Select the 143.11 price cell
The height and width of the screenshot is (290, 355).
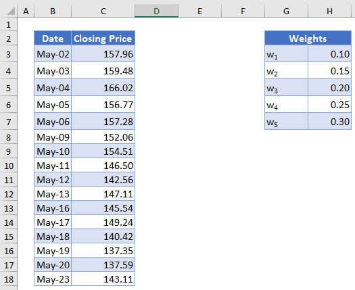coord(103,279)
